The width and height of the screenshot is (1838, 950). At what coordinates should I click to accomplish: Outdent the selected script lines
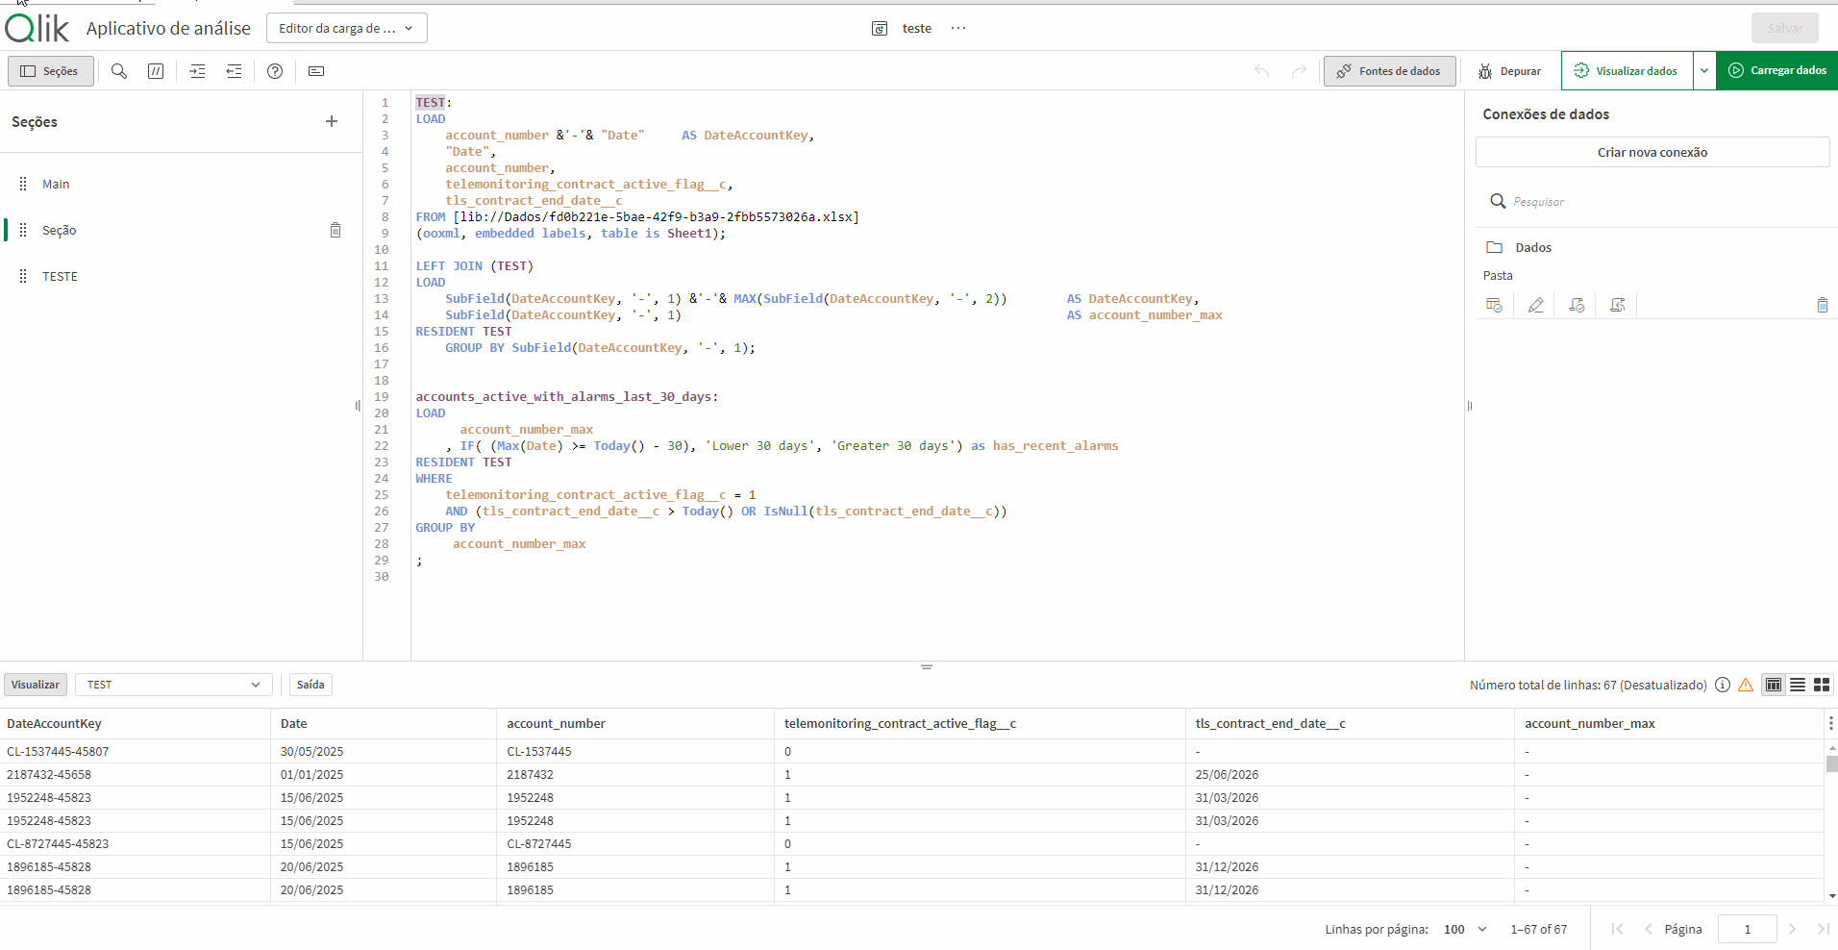tap(234, 71)
